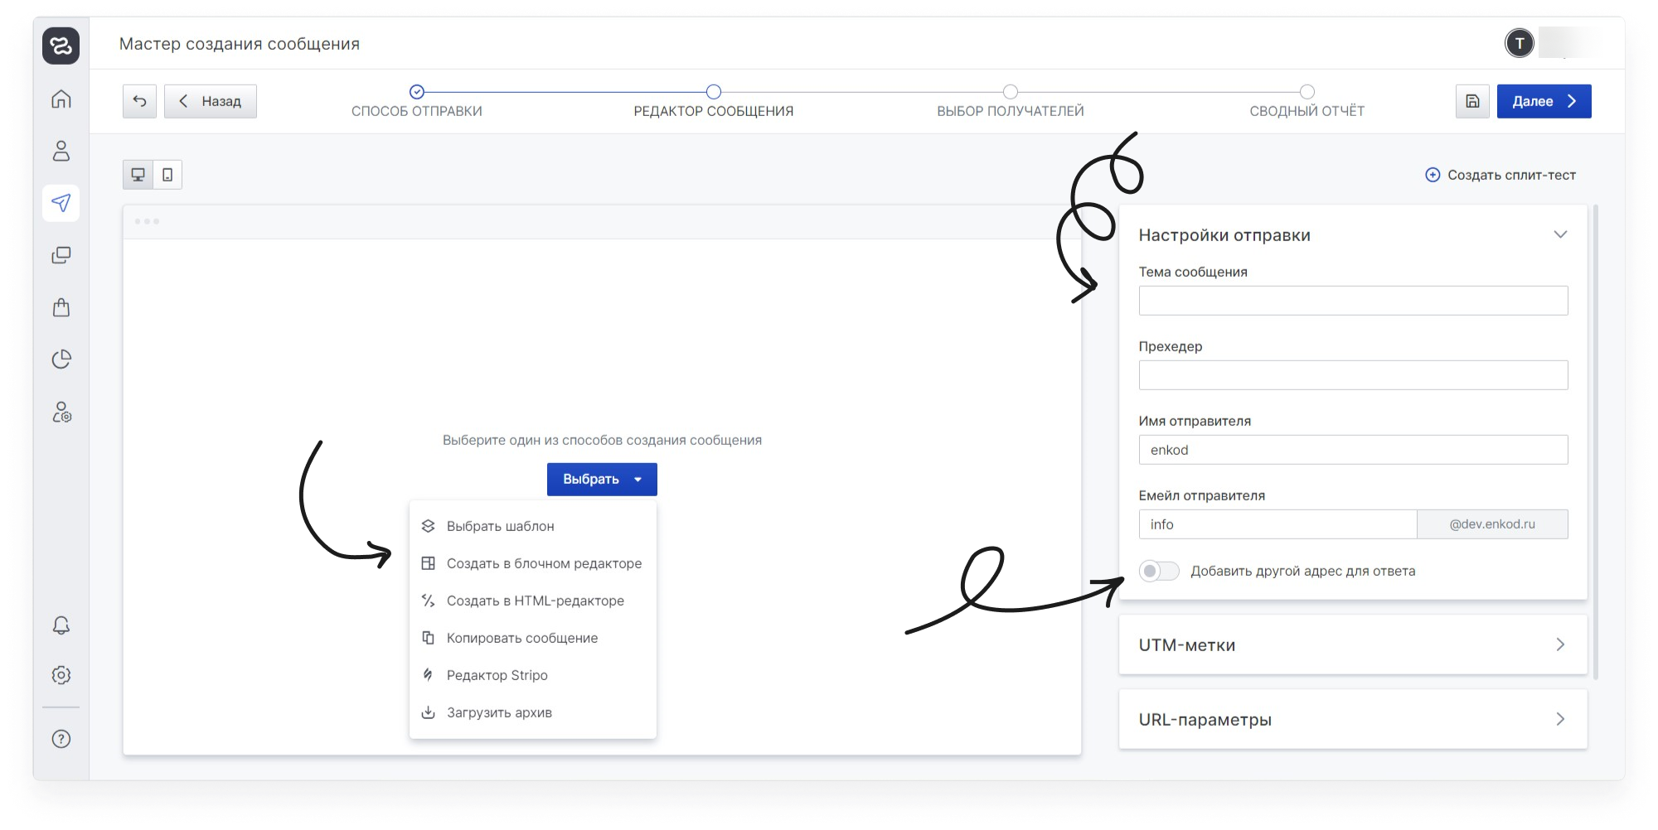Open the Home section in sidebar
This screenshot has height=830, width=1658.
tap(61, 99)
